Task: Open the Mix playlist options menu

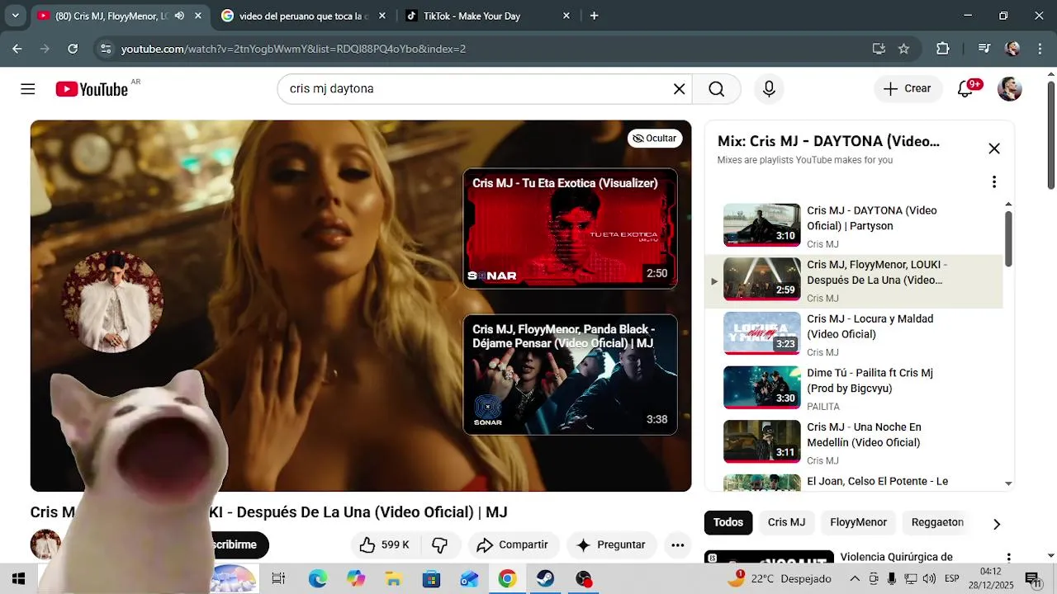Action: point(994,181)
